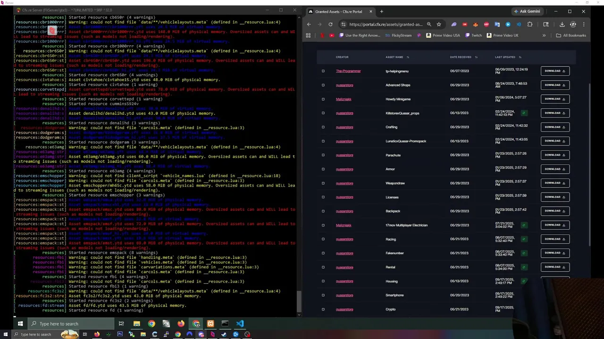This screenshot has height=339, width=604.
Task: Download the Advanced Shops asset
Action: click(x=555, y=85)
